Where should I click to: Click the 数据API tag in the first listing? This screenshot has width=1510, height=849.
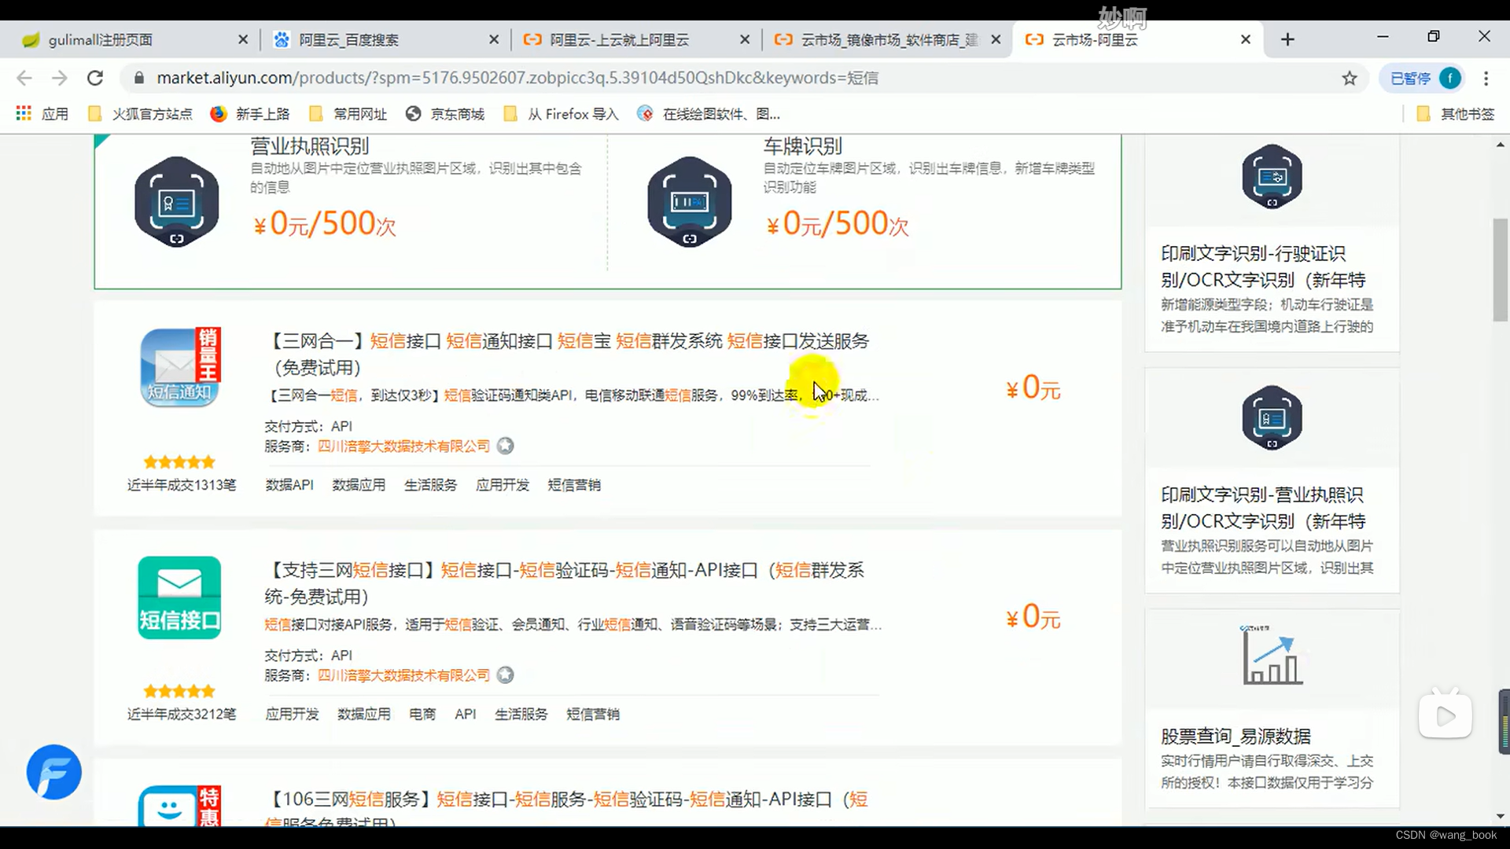pyautogui.click(x=289, y=485)
